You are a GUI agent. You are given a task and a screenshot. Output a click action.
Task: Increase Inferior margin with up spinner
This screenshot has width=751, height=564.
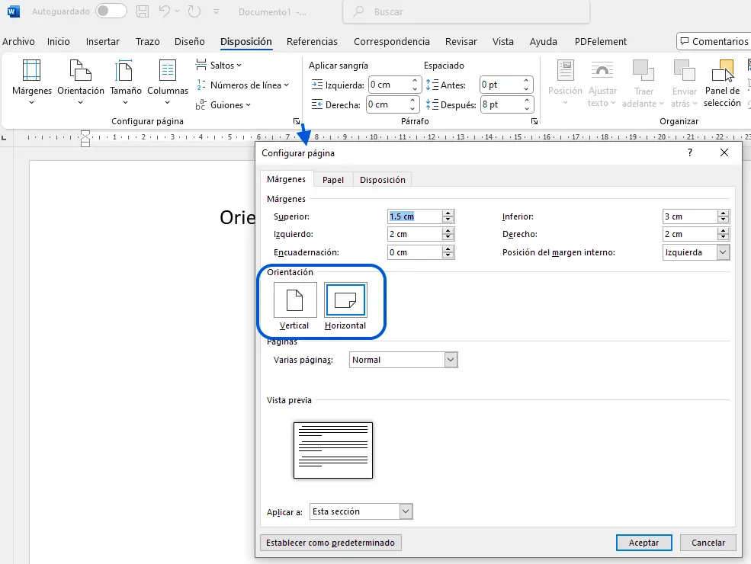724,213
